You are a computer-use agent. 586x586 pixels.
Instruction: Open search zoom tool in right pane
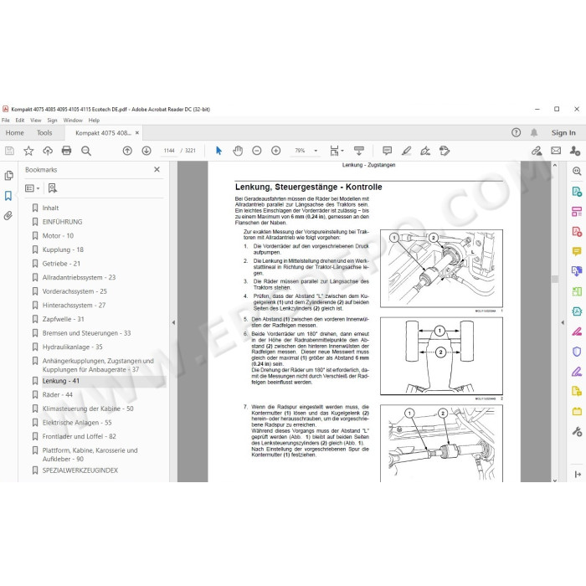(x=577, y=171)
